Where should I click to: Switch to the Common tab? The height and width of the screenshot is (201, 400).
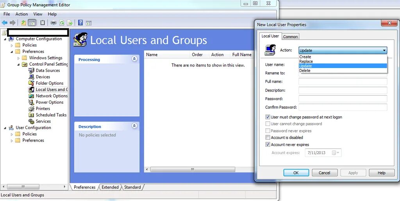click(290, 36)
